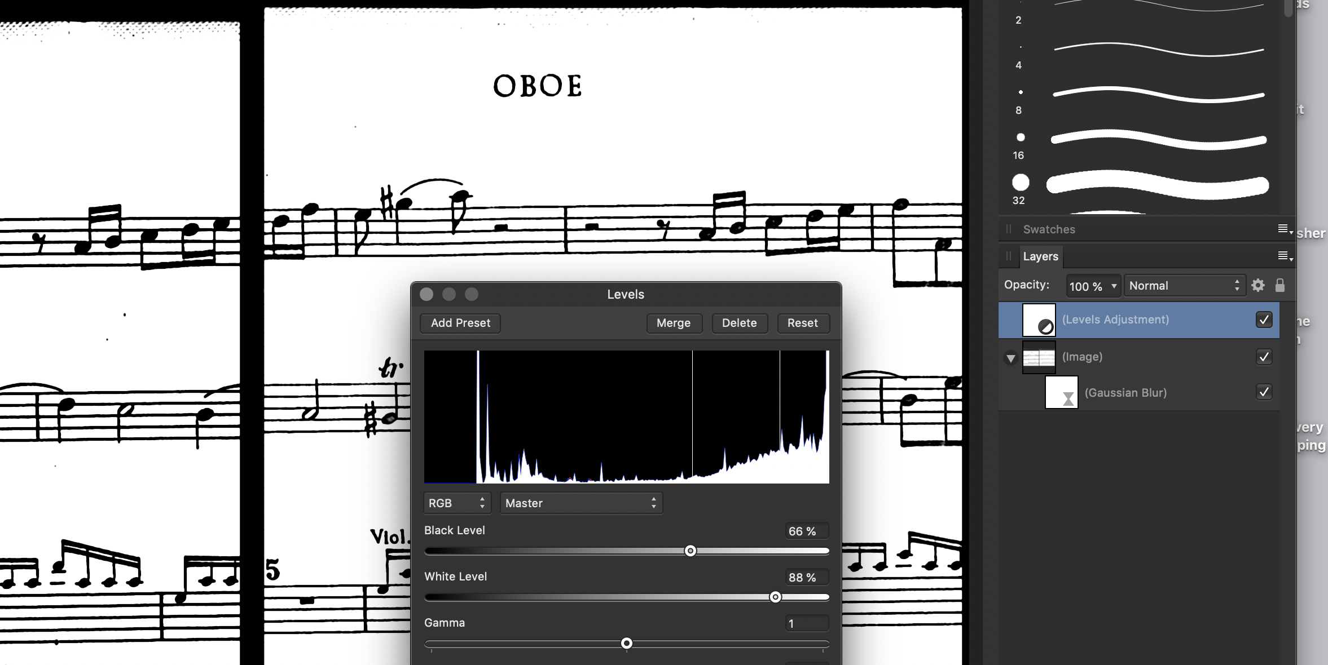1328x665 pixels.
Task: Select the size 2 brush preset
Action: coord(1140,11)
